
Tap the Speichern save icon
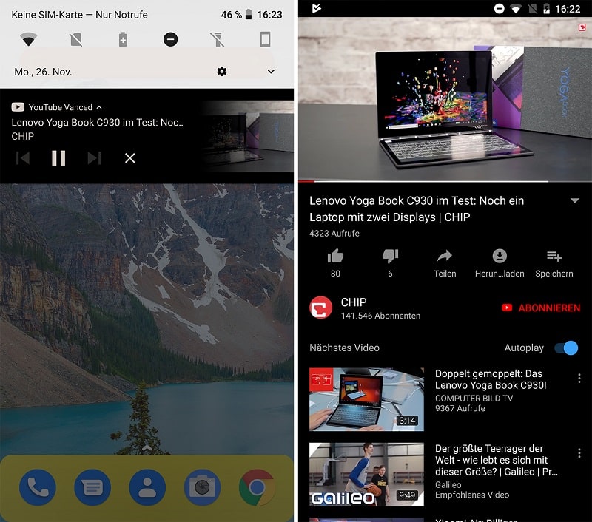tap(554, 256)
